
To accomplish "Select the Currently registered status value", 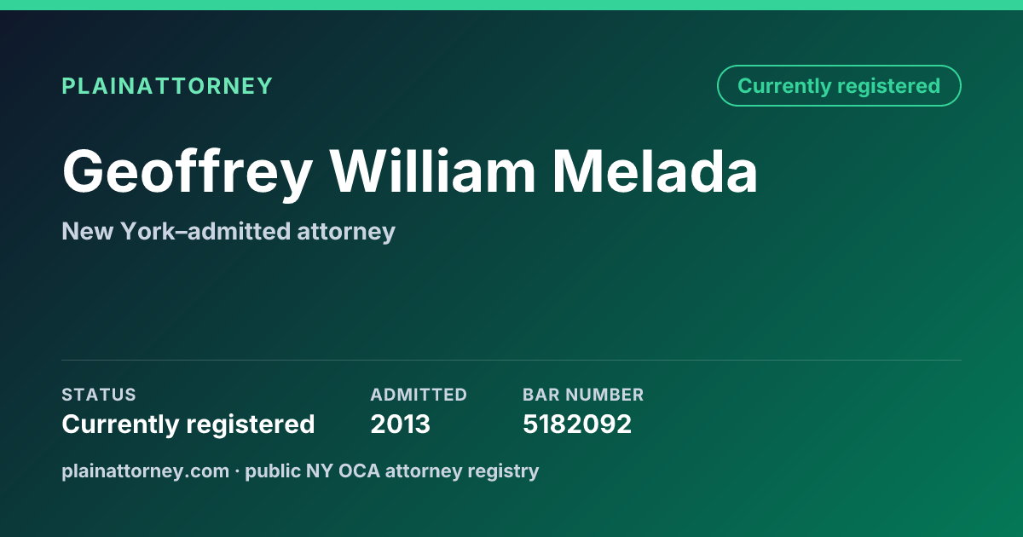I will [x=188, y=424].
